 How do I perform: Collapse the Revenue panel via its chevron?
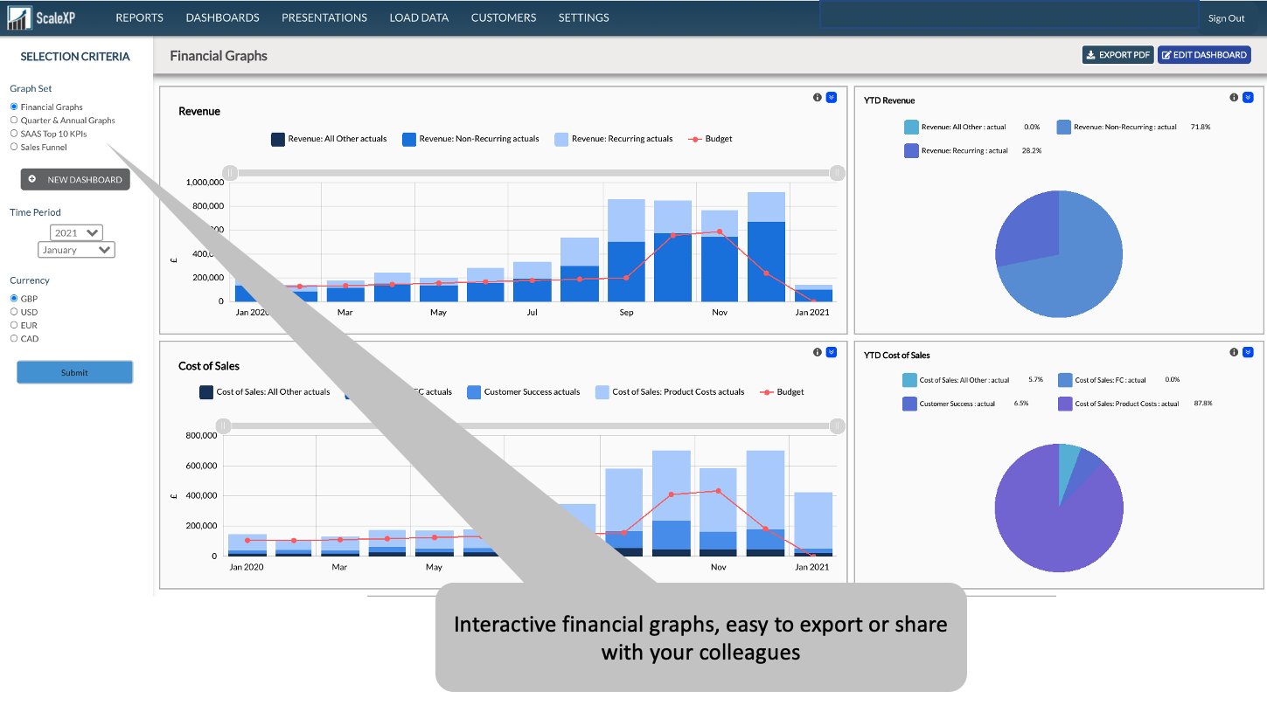coord(832,98)
